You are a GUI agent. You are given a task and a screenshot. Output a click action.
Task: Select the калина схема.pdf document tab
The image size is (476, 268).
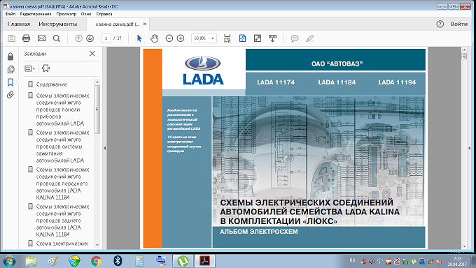117,24
